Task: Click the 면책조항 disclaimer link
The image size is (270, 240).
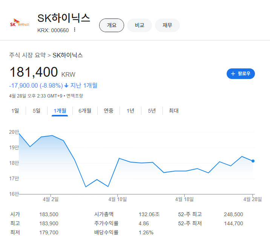Action: point(75,96)
